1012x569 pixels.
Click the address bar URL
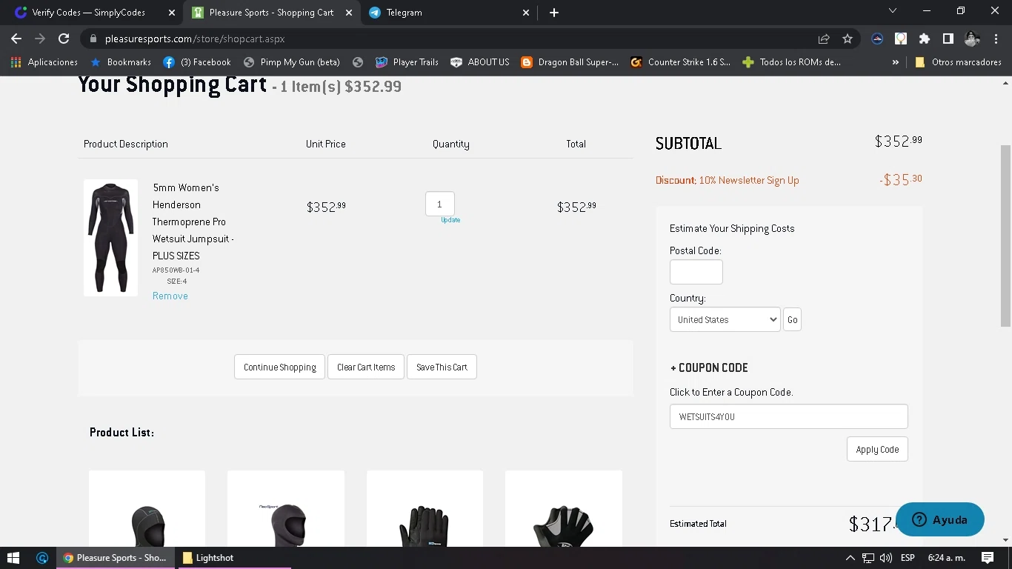[195, 39]
